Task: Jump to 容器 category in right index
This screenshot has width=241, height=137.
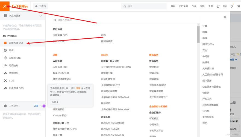Action: coord(205,32)
